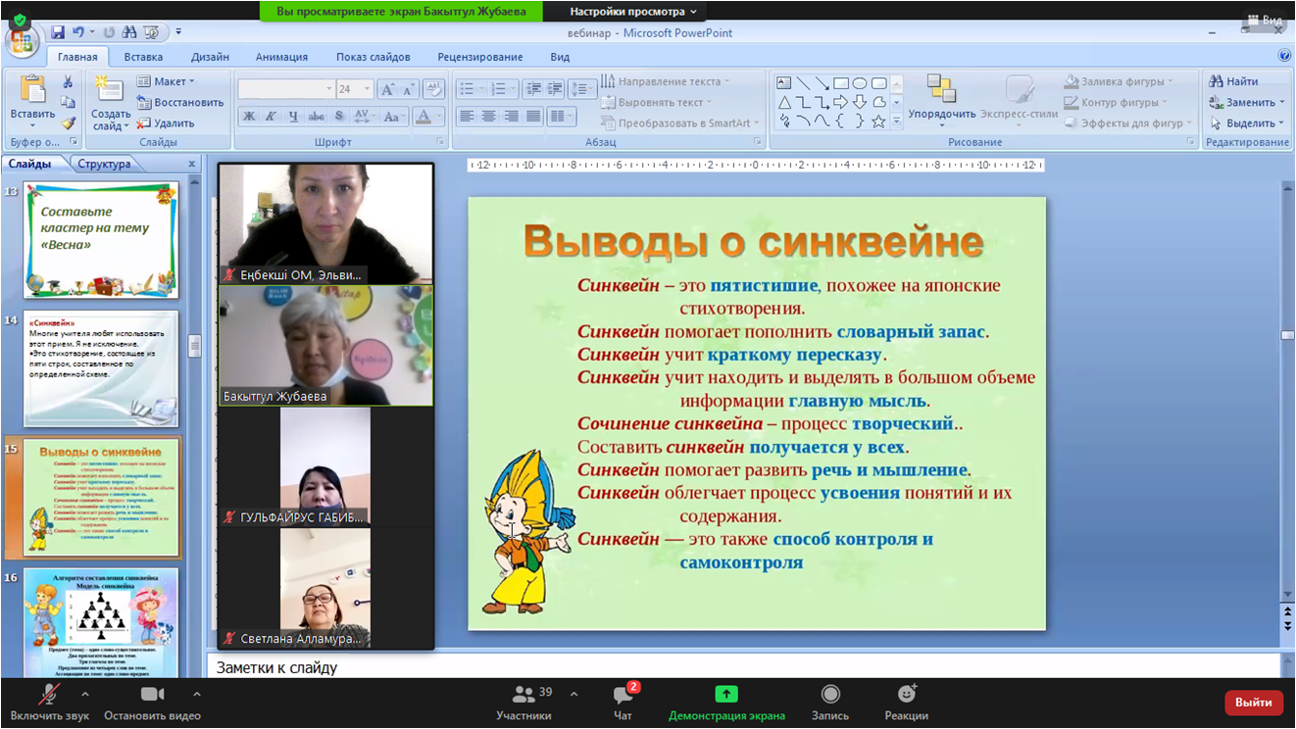Click the Найти find button
This screenshot has height=729, width=1296.
click(1234, 81)
